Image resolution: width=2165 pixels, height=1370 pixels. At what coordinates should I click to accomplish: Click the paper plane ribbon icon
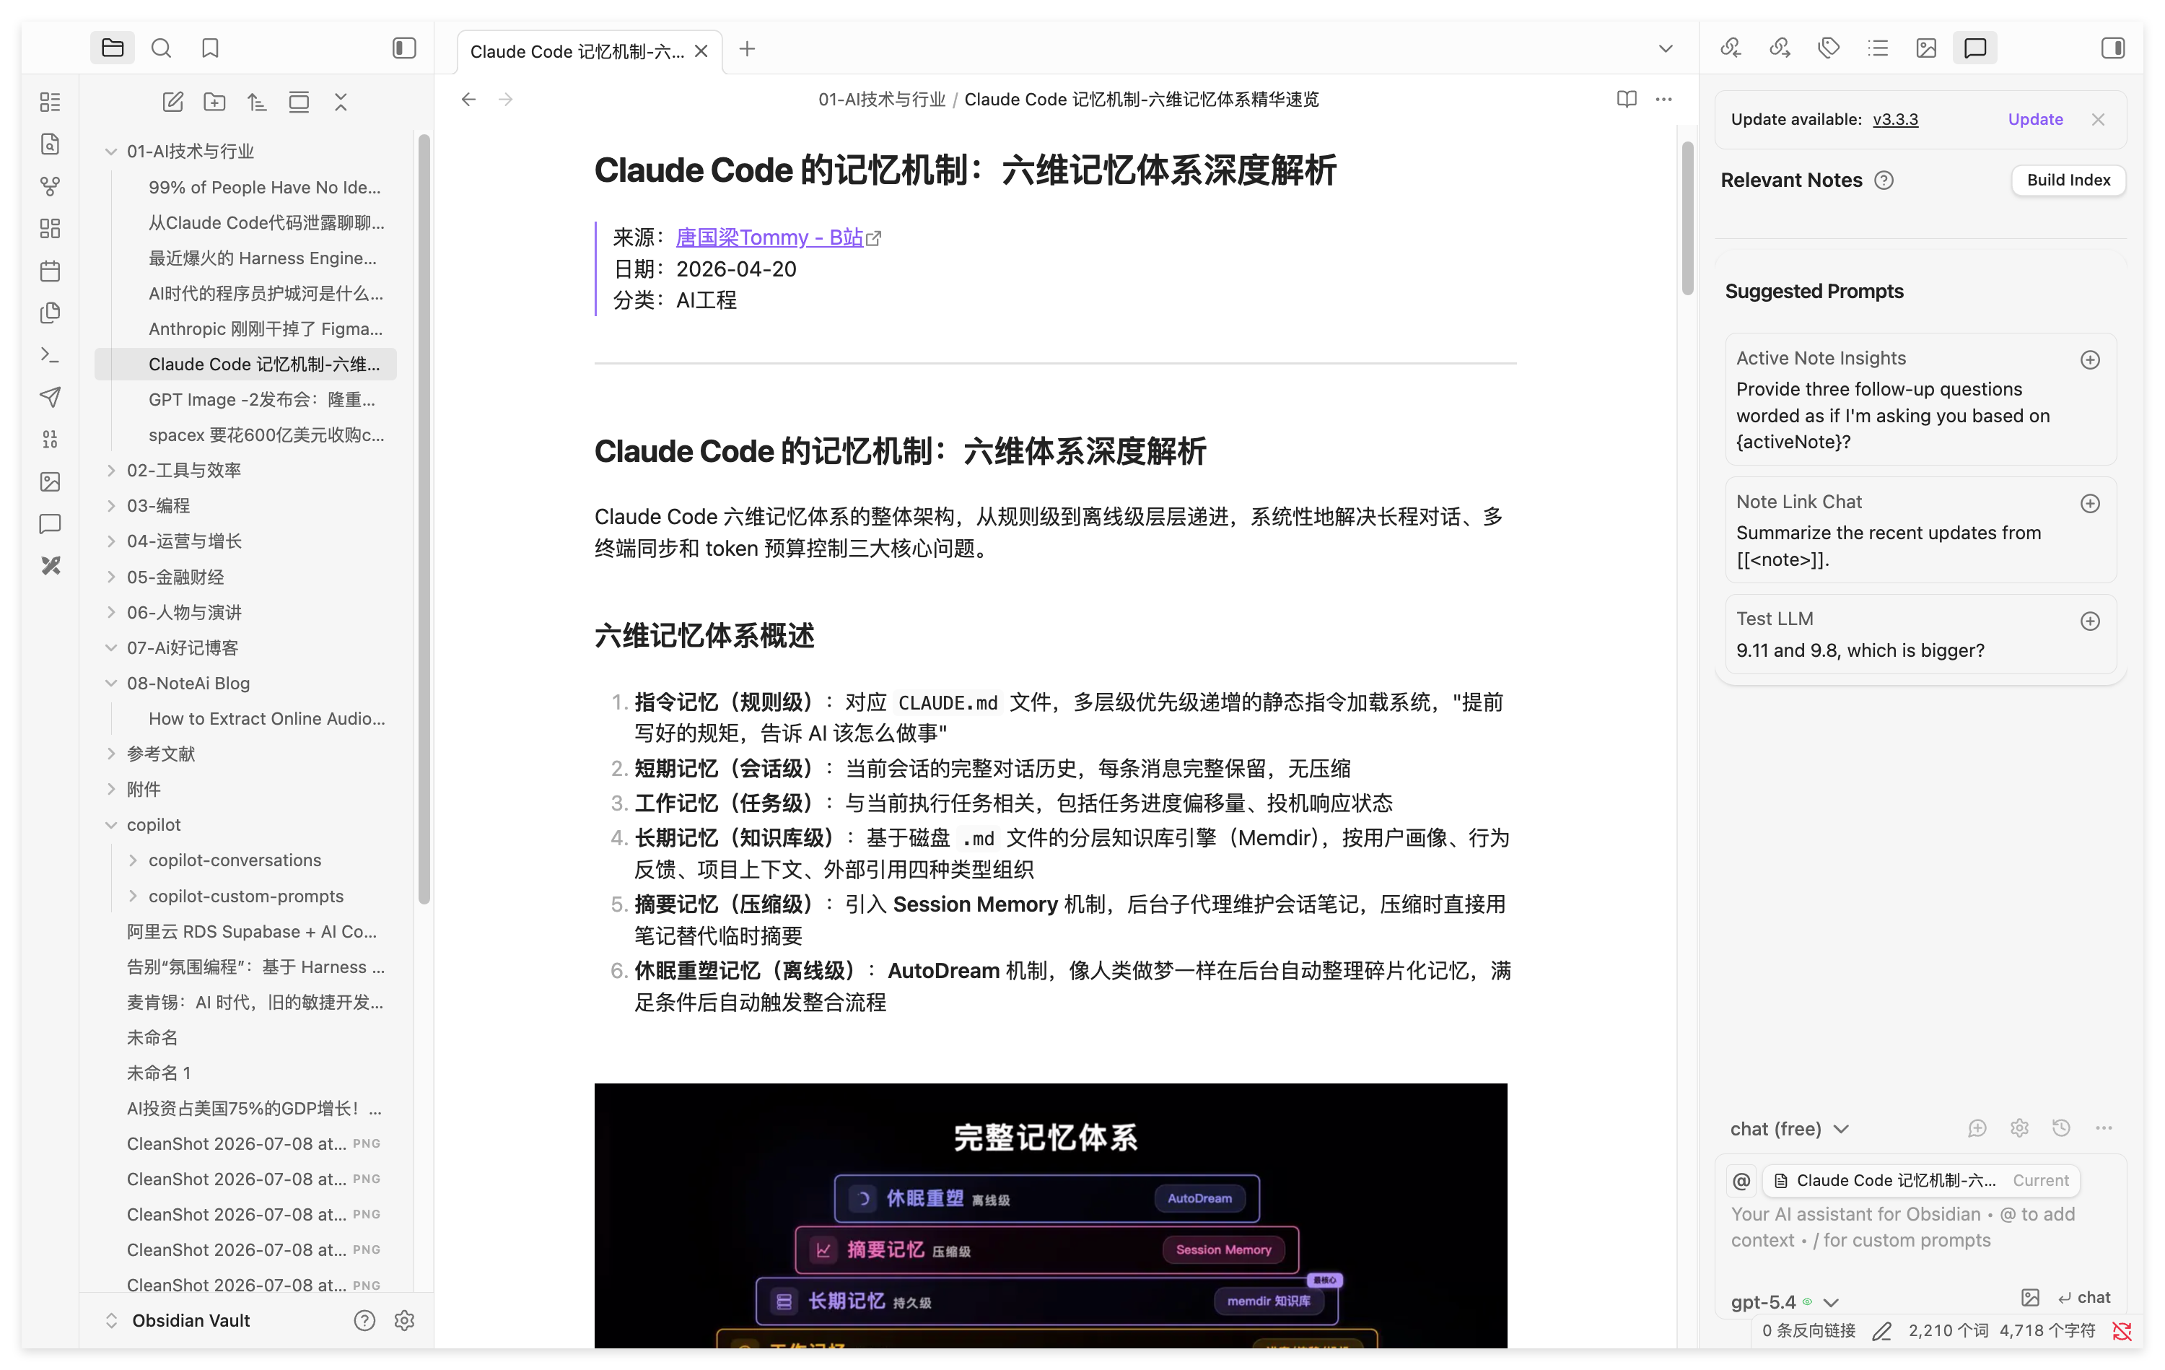point(51,397)
